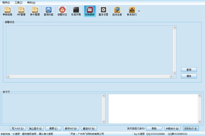Click inside the 报警状态 output list area
The width and height of the screenshot is (205, 136).
[x=90, y=50]
